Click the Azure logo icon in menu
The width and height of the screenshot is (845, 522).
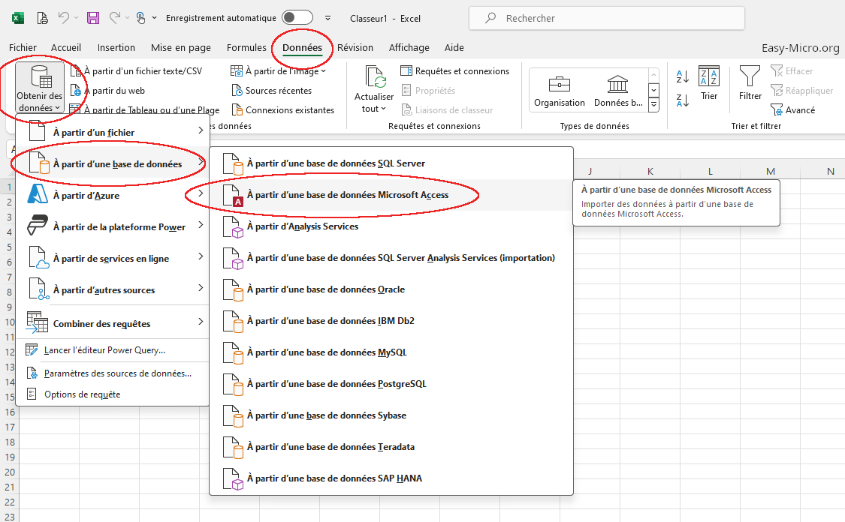[x=38, y=193]
